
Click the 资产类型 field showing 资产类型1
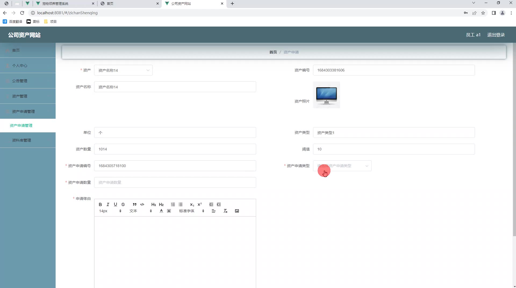[394, 132]
